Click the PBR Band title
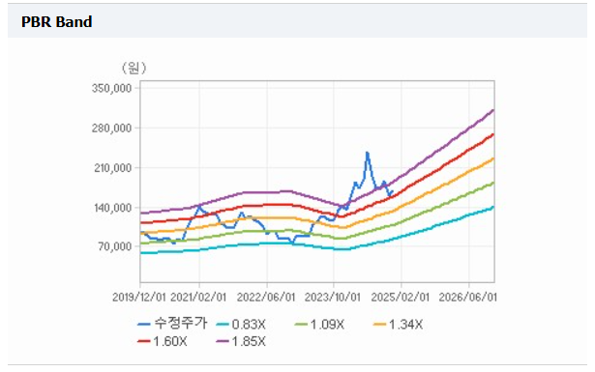Viewport: 595px width, 372px height. [56, 21]
